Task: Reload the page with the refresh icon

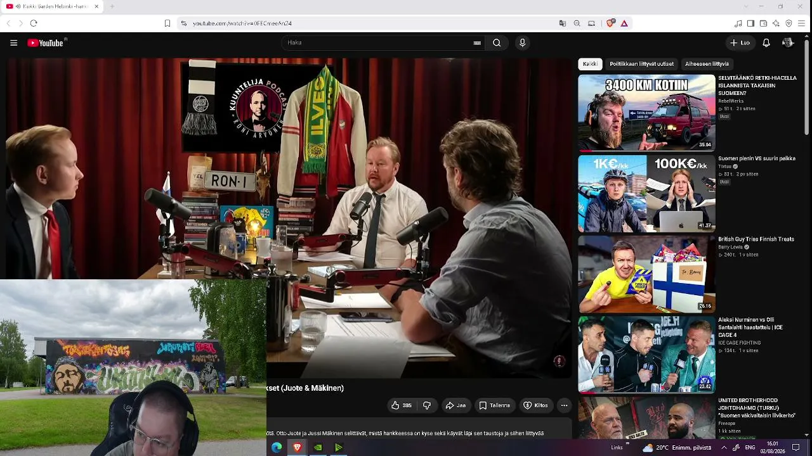Action: click(34, 23)
